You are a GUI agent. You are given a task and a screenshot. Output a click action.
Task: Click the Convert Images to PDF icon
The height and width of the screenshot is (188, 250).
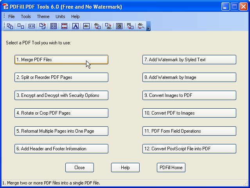(97, 26)
